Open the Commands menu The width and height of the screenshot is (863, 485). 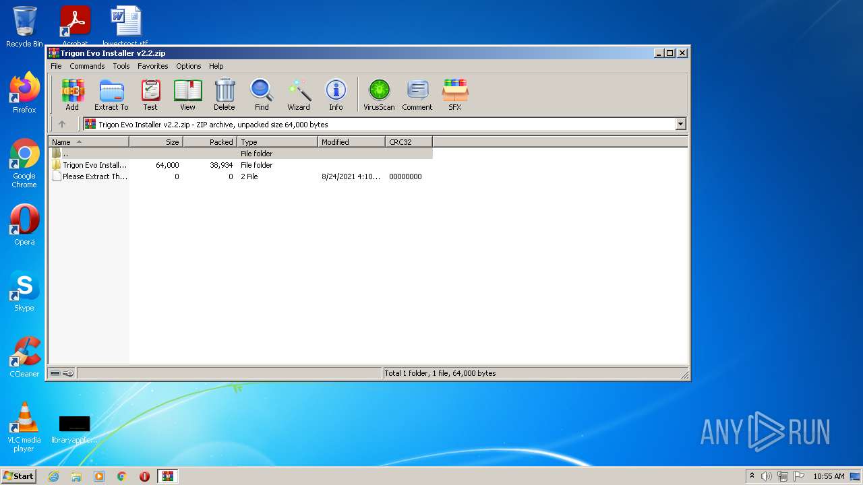[87, 66]
